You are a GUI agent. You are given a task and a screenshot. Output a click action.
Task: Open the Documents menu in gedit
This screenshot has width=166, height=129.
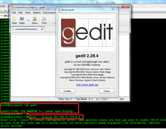49,13
